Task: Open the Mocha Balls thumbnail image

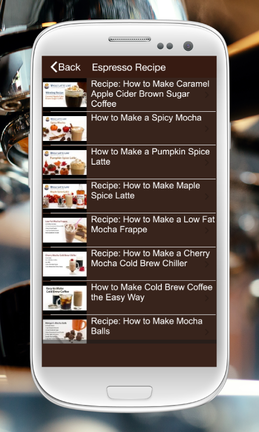Action: [65, 331]
